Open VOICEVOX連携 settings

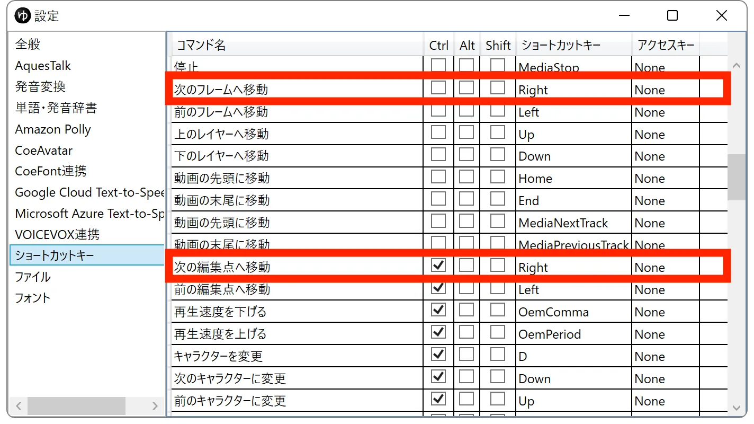click(57, 234)
